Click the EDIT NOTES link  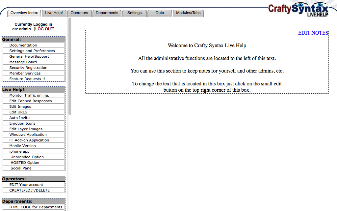coord(313,33)
